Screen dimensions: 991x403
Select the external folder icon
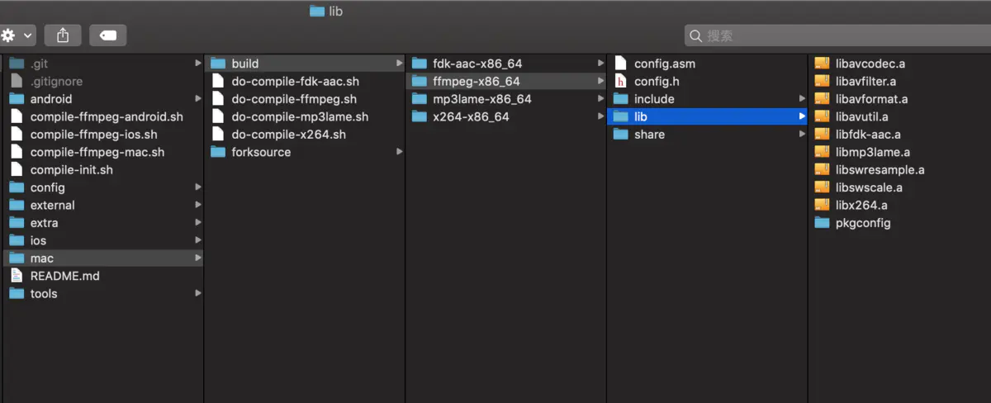[x=17, y=206]
